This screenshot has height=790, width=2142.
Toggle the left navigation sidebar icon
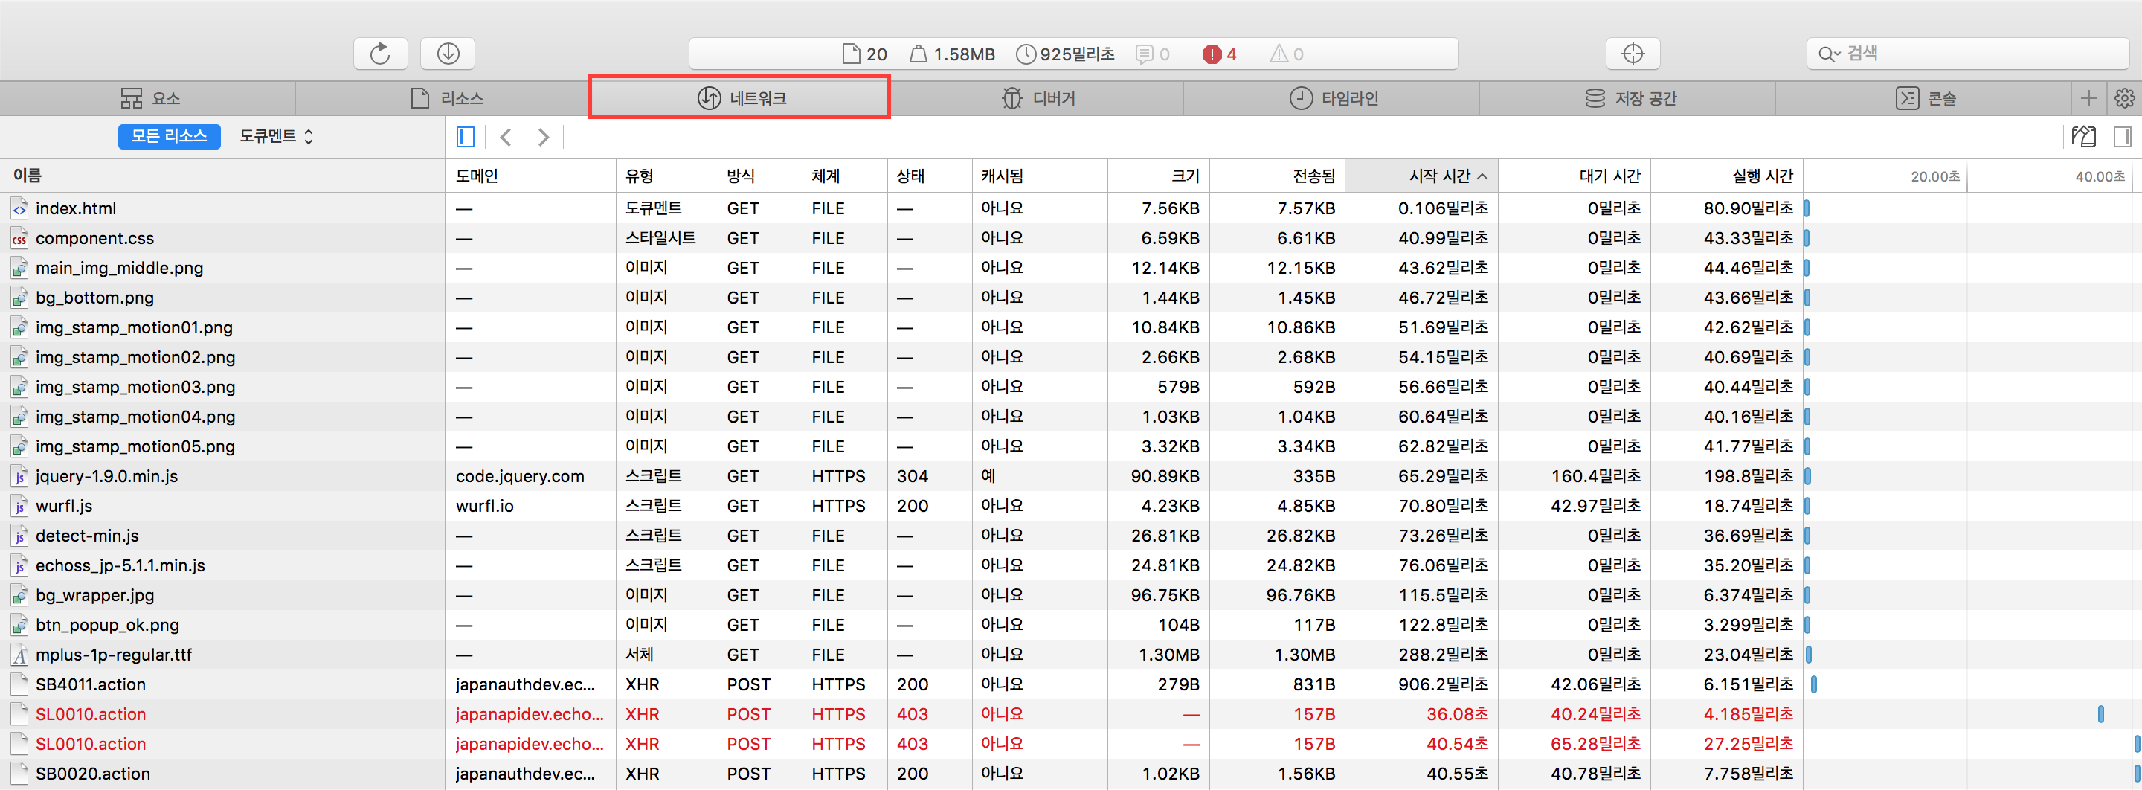point(466,136)
